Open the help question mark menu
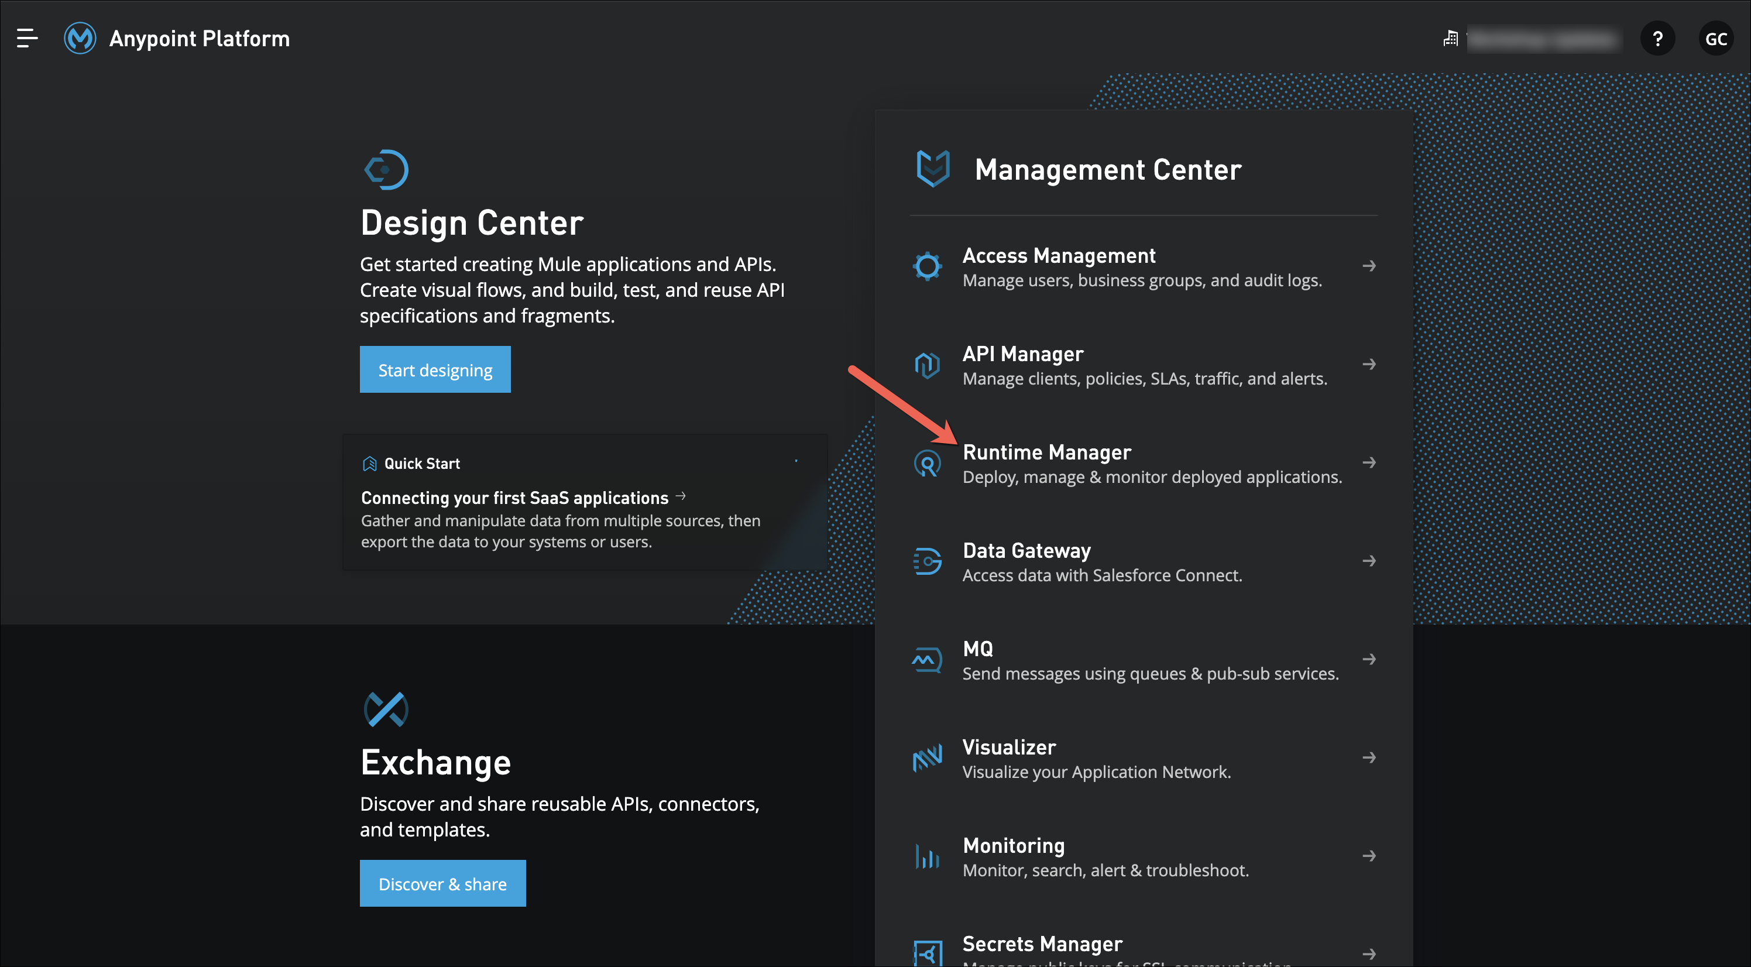Viewport: 1751px width, 967px height. pyautogui.click(x=1657, y=39)
